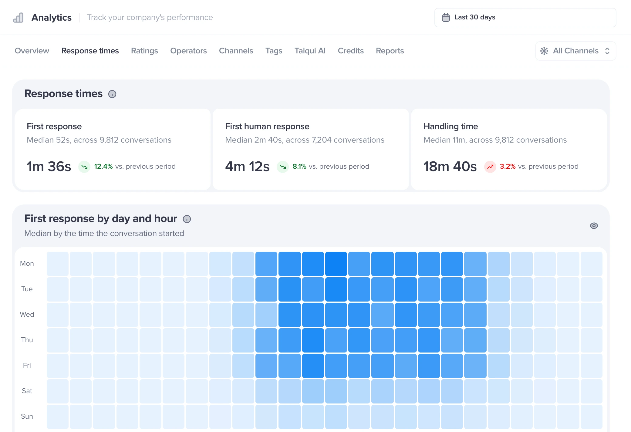Click the 1m 36s value
631x432 pixels.
pyautogui.click(x=49, y=167)
